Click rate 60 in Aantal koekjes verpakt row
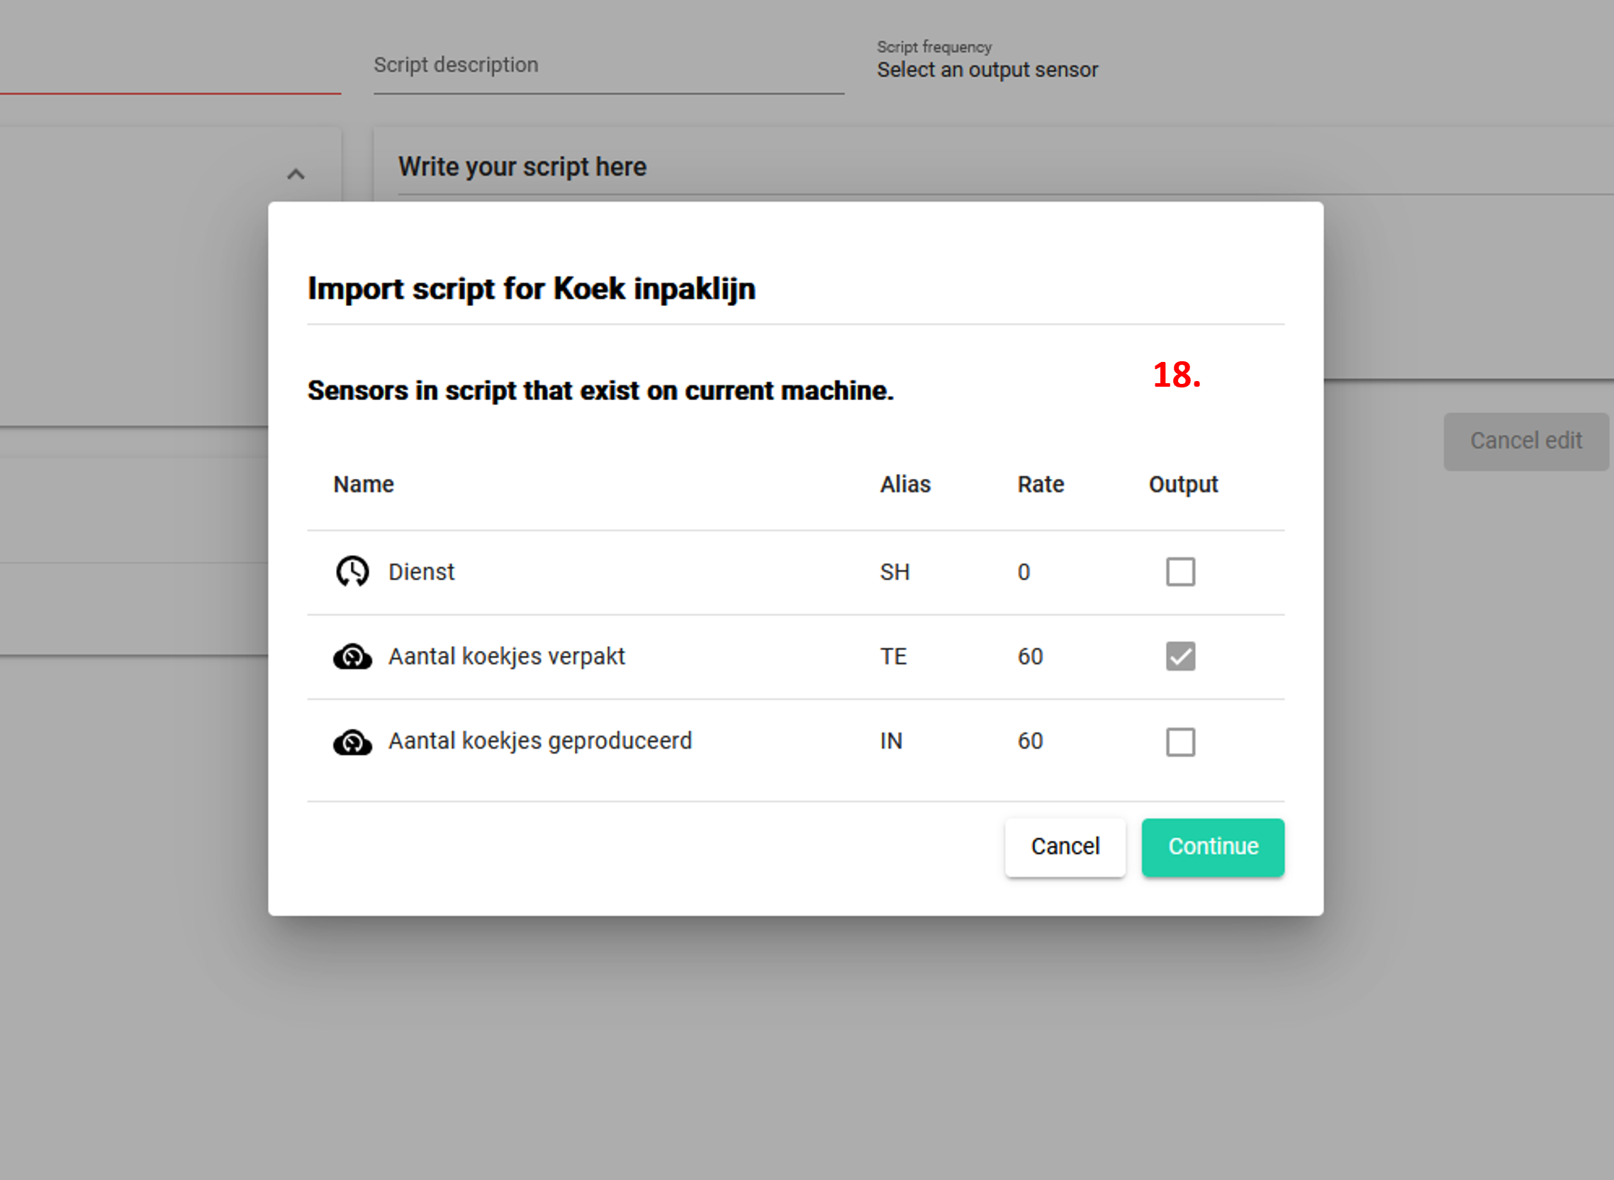The image size is (1614, 1180). pos(1030,657)
